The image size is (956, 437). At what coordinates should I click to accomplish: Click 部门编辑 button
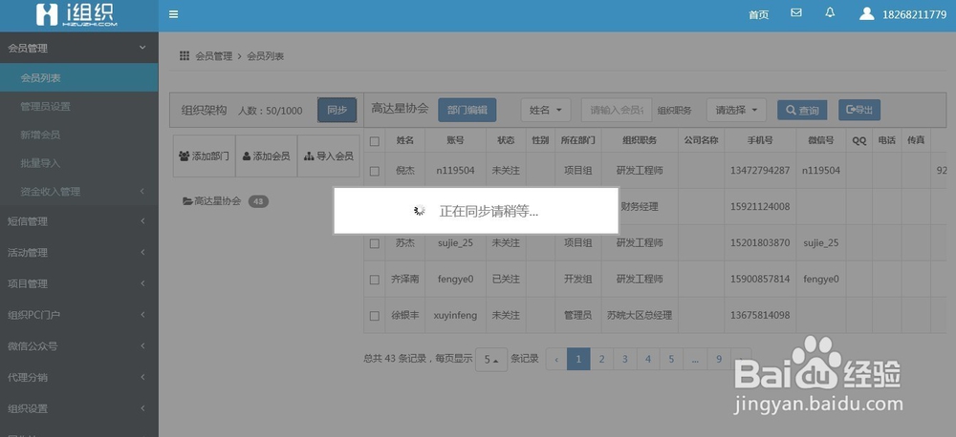coord(467,110)
